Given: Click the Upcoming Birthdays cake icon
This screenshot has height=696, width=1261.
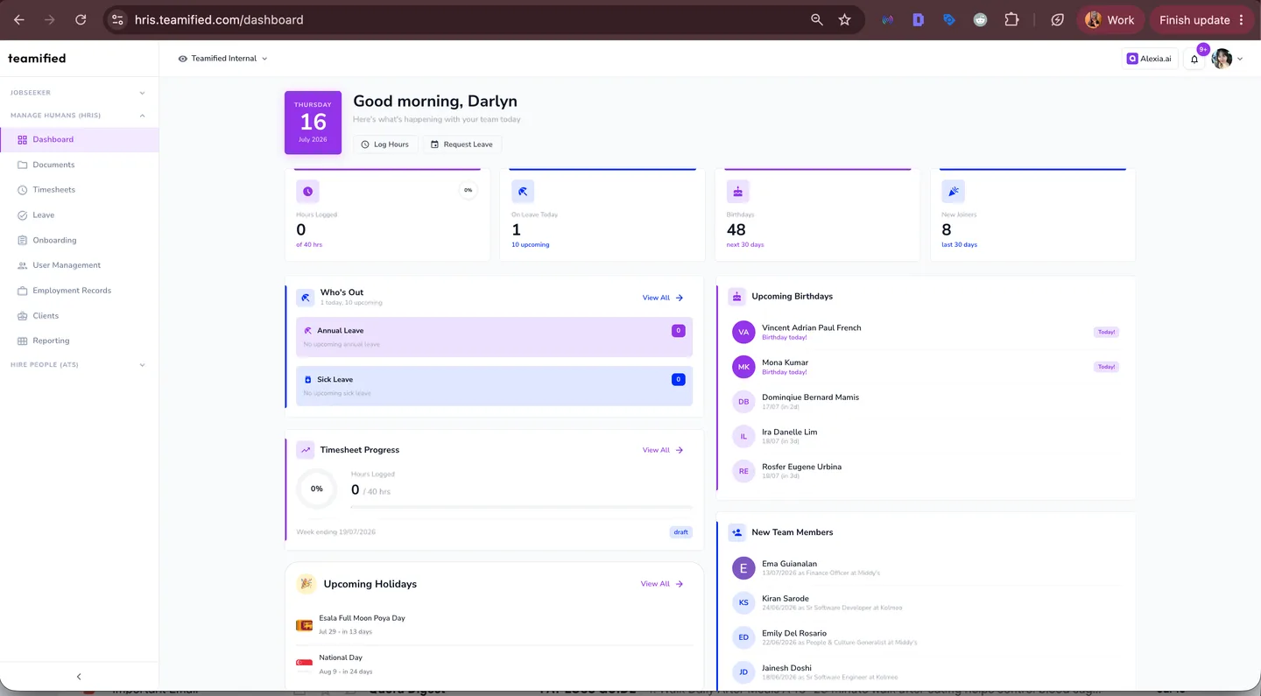Looking at the screenshot, I should click(737, 297).
